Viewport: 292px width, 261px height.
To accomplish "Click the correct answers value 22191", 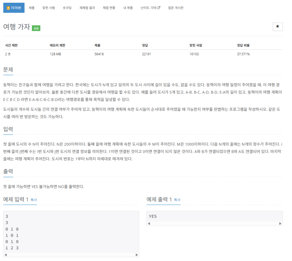I will 146,54.
